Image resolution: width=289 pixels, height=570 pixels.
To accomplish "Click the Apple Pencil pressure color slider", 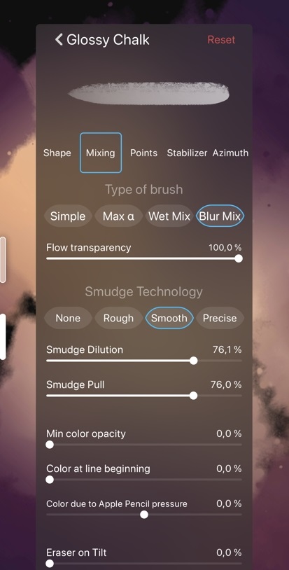I will (144, 515).
